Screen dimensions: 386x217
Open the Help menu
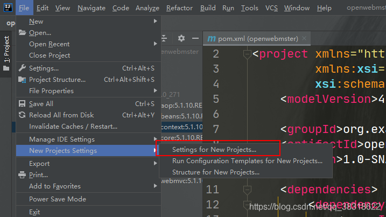coord(324,8)
